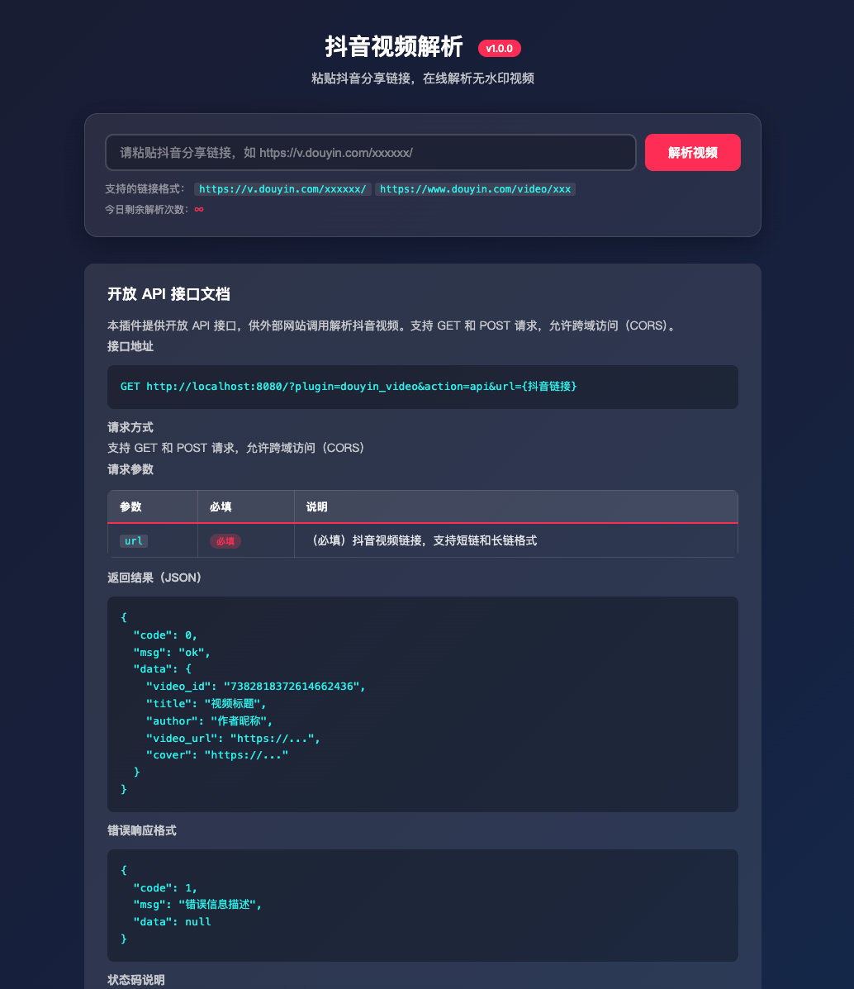This screenshot has height=989, width=854.
Task: Click the 错误响应格式 heading
Action: tap(142, 830)
